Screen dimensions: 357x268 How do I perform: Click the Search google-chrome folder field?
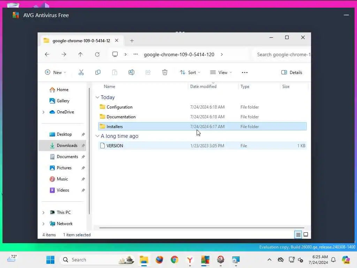point(282,54)
